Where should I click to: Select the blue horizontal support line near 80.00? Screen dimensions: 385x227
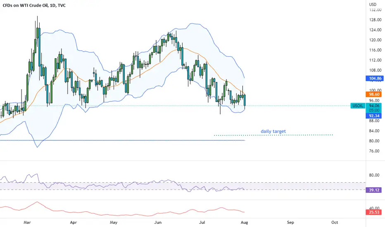[x=122, y=140]
